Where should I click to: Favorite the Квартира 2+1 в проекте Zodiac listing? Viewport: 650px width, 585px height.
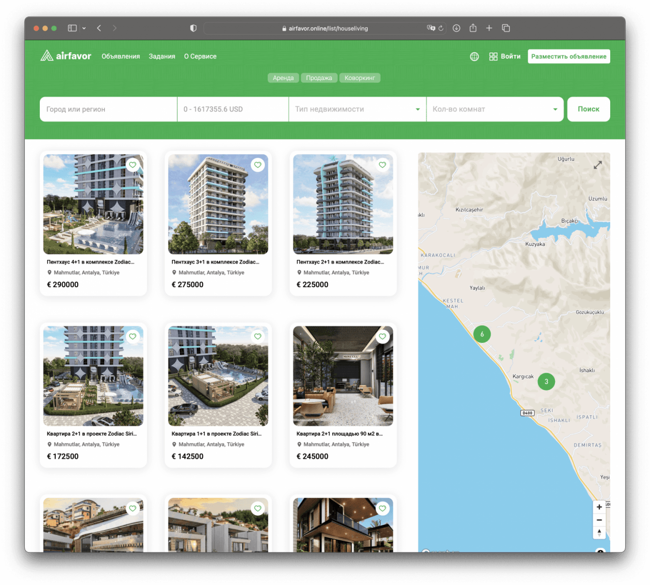click(x=133, y=337)
